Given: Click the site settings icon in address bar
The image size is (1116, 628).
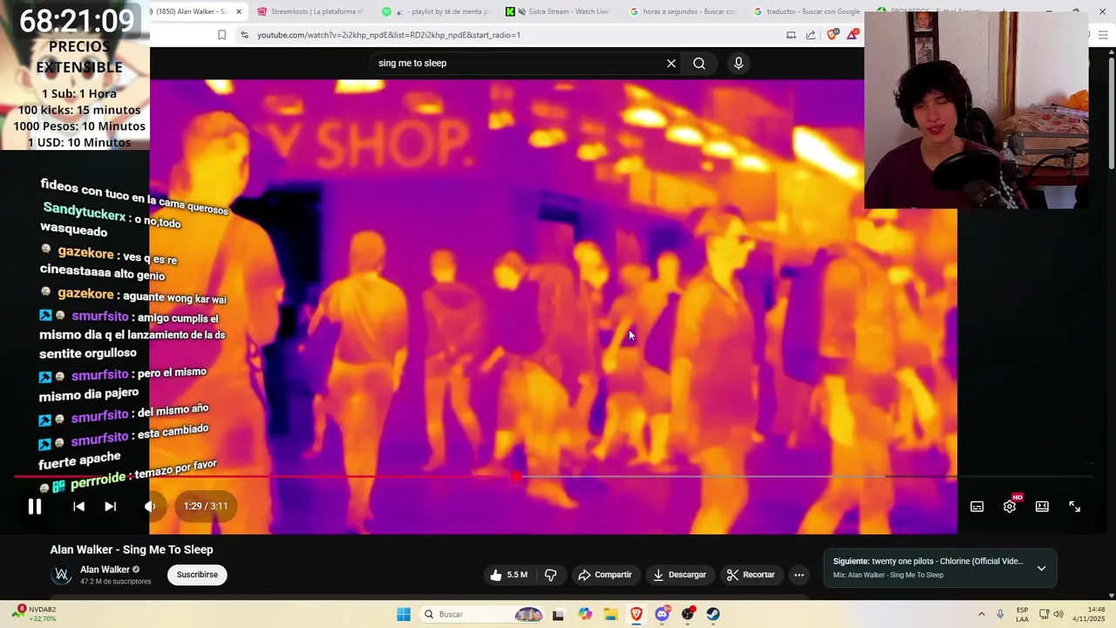Looking at the screenshot, I should click(x=244, y=35).
